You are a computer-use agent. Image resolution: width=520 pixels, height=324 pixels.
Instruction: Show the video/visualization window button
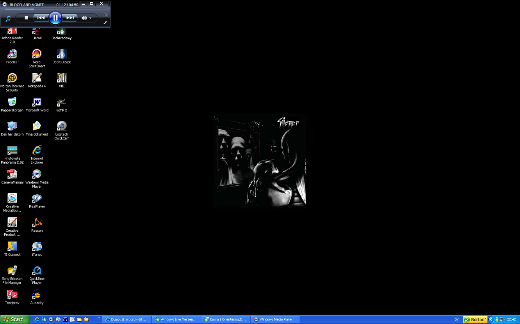(x=105, y=15)
